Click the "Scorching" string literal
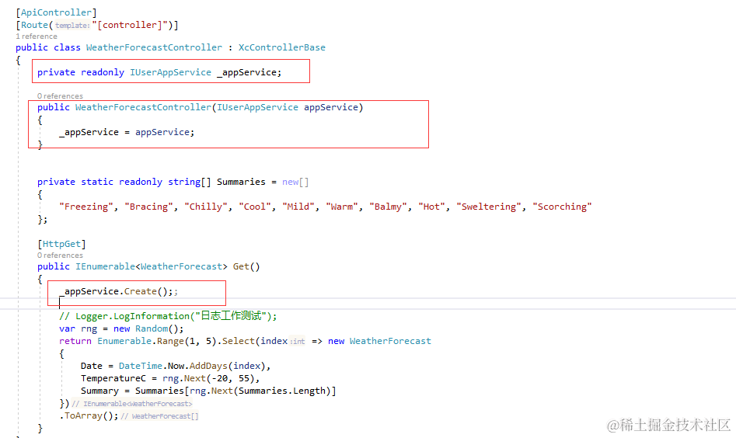Screen dimensions: 736x438 (x=562, y=207)
